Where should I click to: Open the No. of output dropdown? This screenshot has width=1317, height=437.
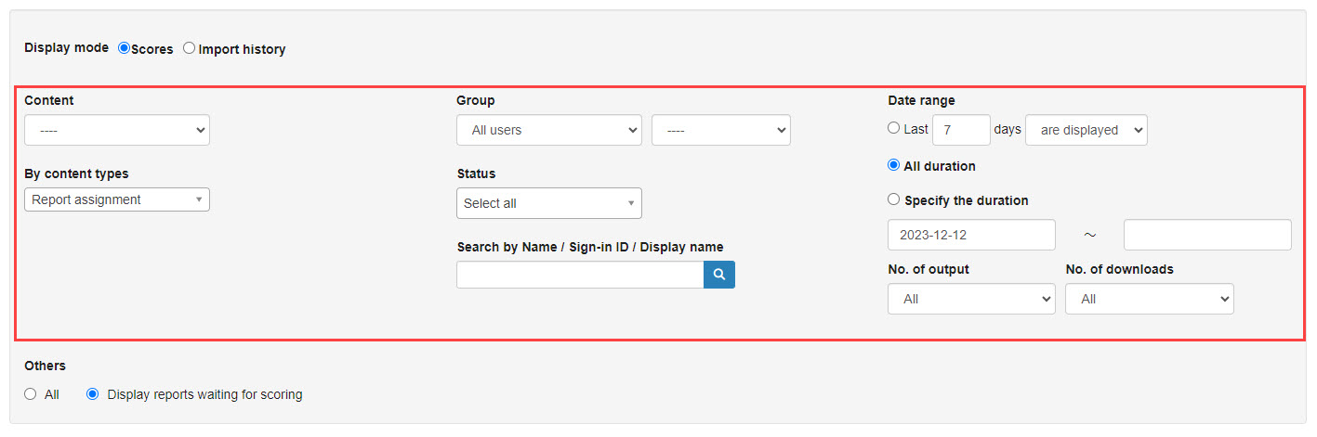(971, 299)
